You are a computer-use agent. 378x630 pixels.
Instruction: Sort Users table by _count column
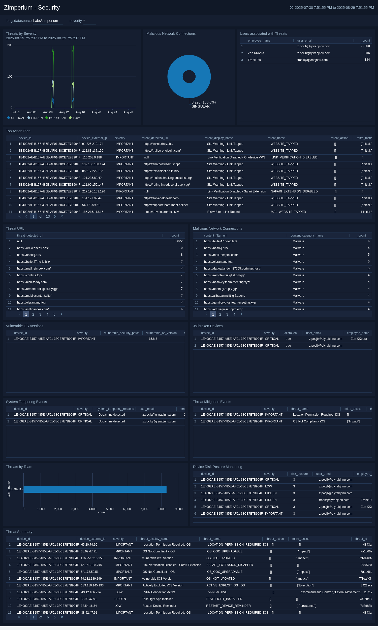click(365, 41)
